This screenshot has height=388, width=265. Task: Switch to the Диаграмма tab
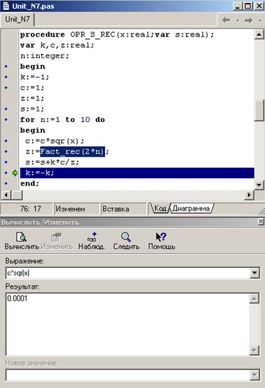tap(191, 209)
